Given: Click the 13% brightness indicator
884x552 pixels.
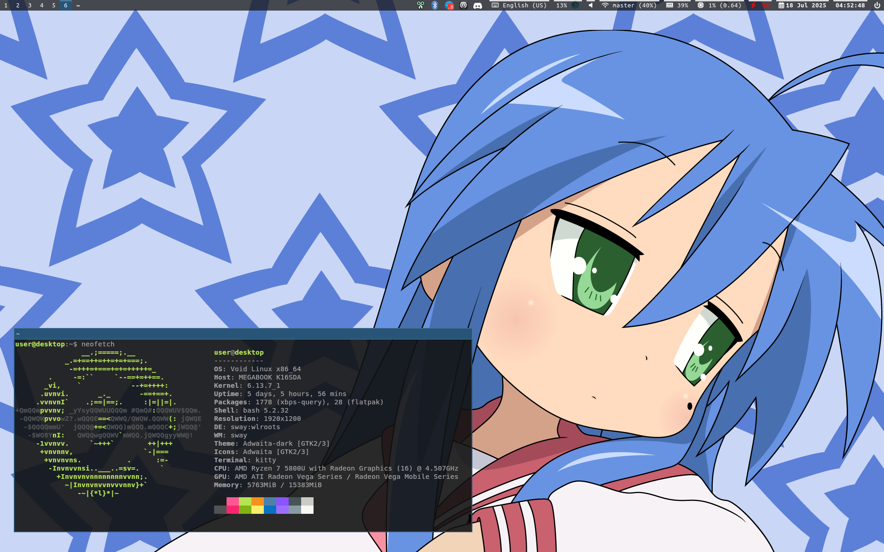Looking at the screenshot, I should coord(561,6).
